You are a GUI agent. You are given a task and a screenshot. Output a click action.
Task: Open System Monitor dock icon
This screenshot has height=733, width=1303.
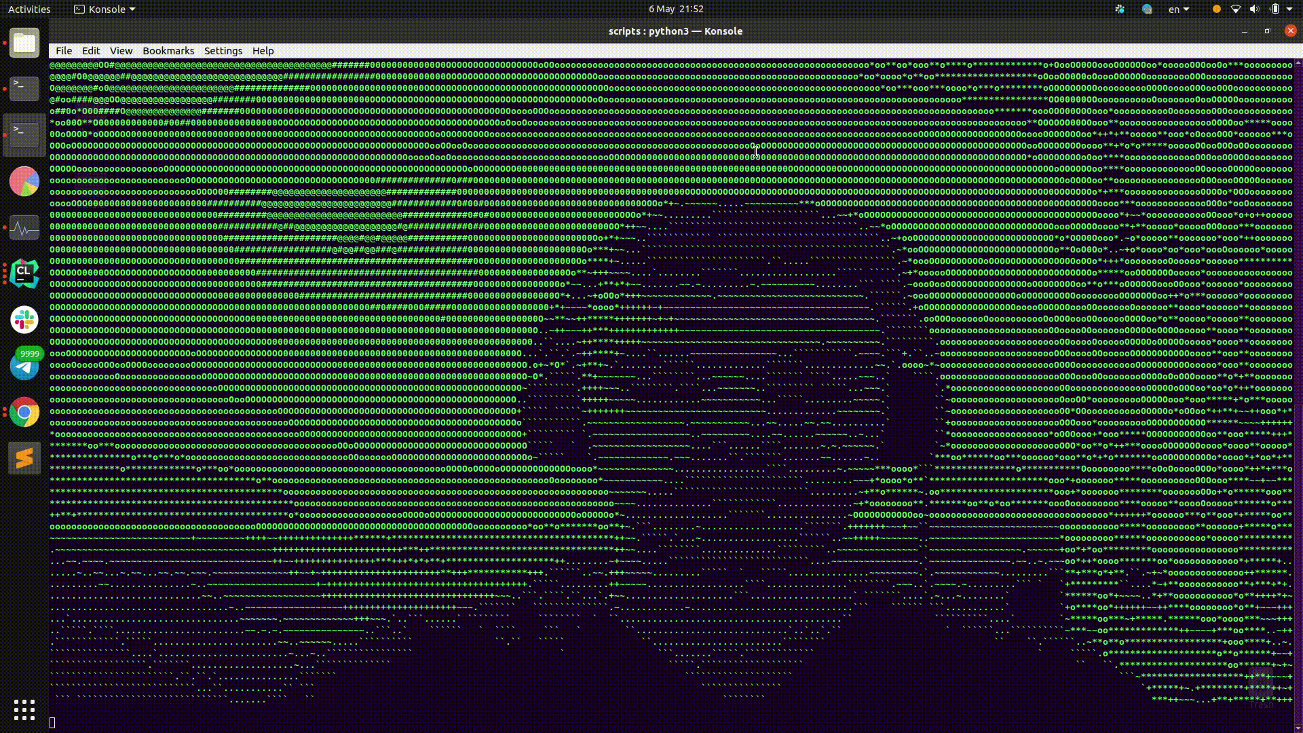tap(24, 228)
